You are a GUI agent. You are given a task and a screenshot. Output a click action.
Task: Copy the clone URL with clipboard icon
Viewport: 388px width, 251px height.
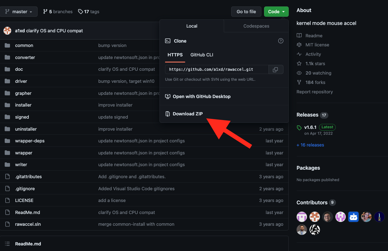pos(276,70)
